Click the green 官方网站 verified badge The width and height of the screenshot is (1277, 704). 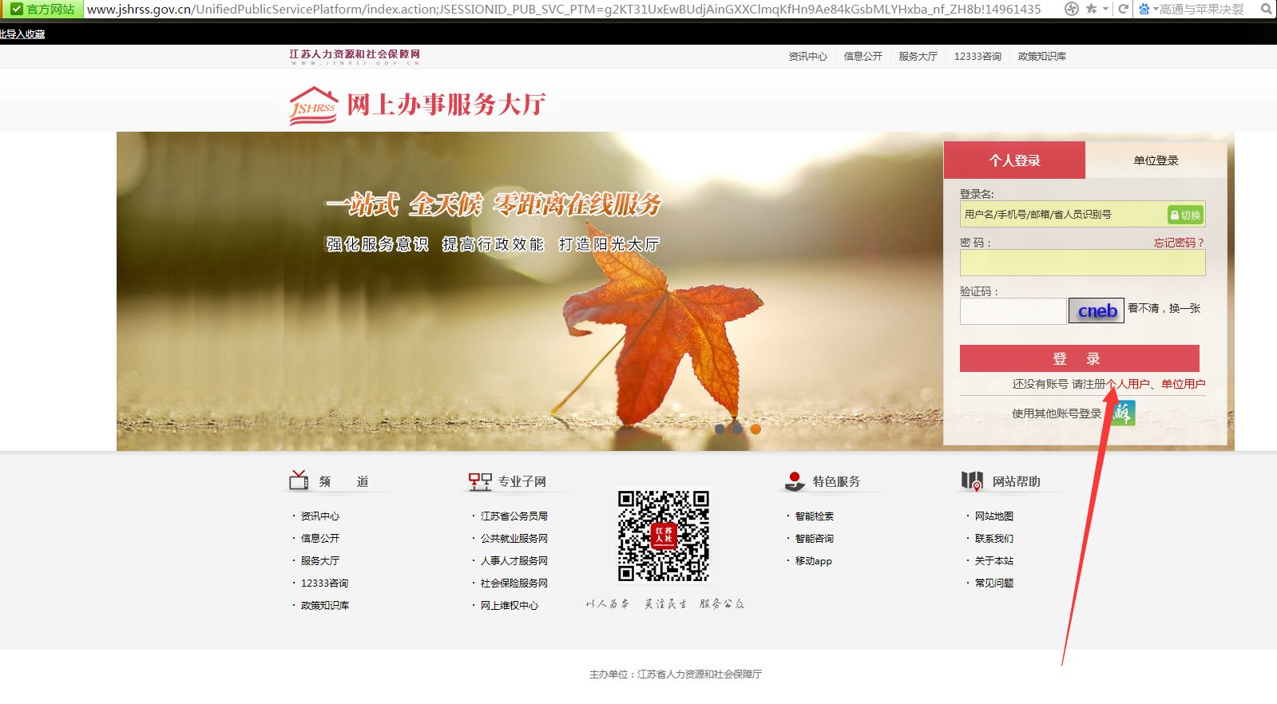pyautogui.click(x=42, y=9)
